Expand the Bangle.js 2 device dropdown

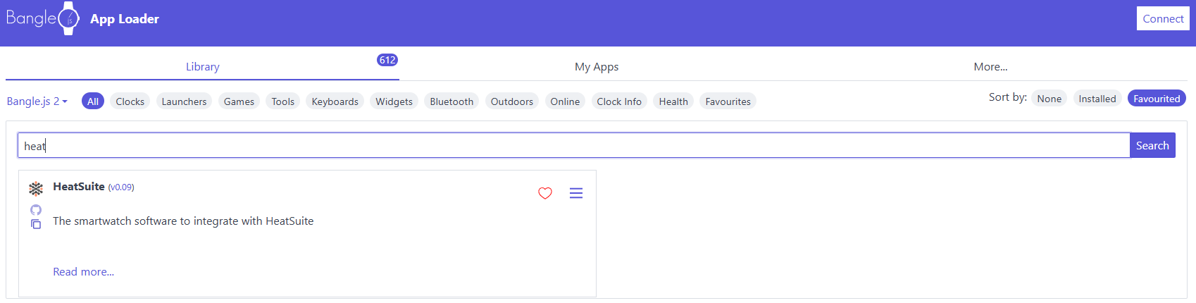coord(37,101)
